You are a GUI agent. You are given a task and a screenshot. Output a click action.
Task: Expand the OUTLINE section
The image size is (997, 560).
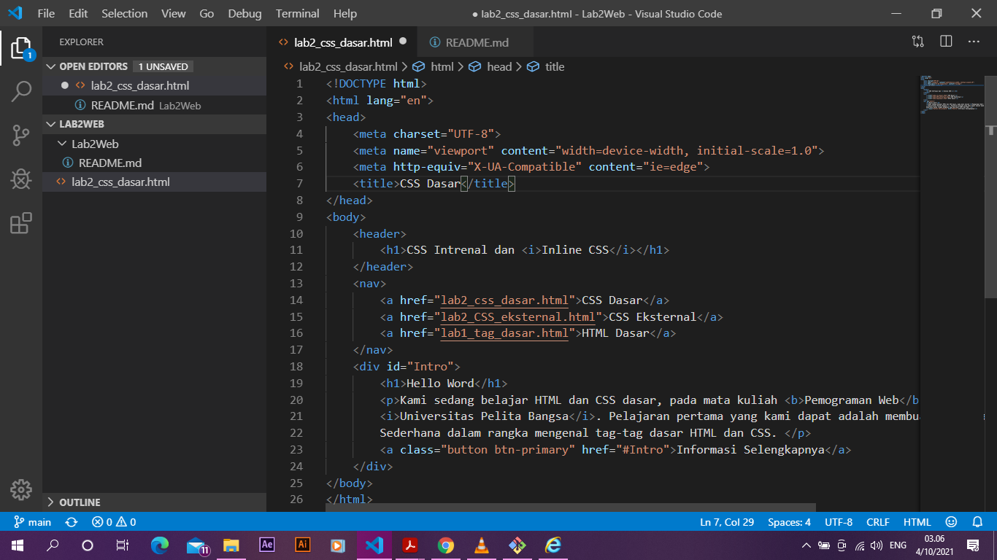click(154, 502)
